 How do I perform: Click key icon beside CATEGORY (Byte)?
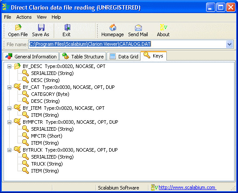pyautogui.click(x=25, y=94)
